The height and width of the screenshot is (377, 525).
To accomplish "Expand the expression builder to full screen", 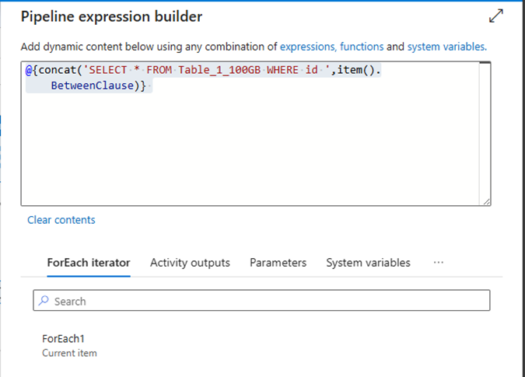I will coord(495,16).
